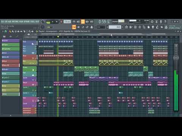Open the pattern selector dropdown showing Kick
The width and height of the screenshot is (182, 136).
115,27
